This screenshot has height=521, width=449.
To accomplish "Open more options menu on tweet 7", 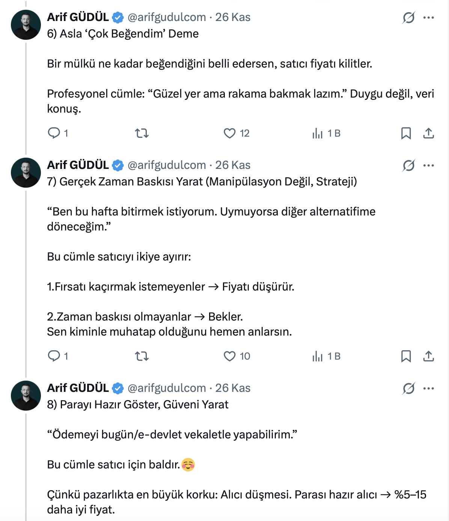I will tap(428, 165).
